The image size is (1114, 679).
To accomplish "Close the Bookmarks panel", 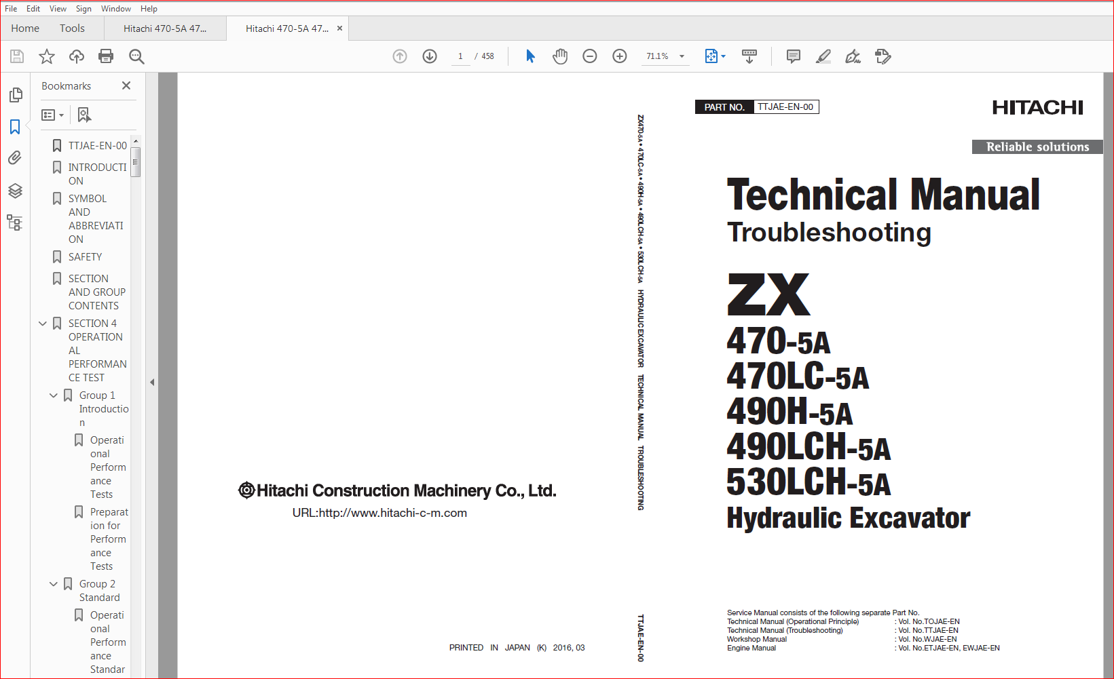I will [126, 85].
